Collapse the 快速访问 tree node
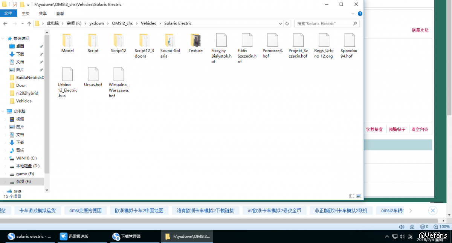Screen dimensions: 452x243 point(3,38)
